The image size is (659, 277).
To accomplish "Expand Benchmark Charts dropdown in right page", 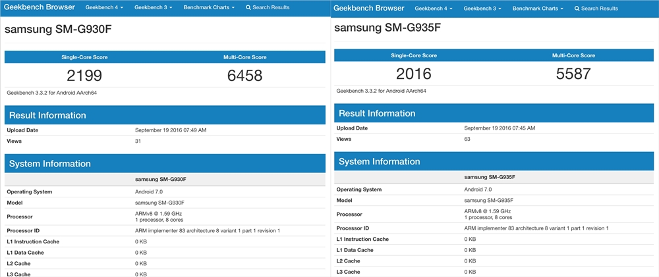I will point(538,9).
